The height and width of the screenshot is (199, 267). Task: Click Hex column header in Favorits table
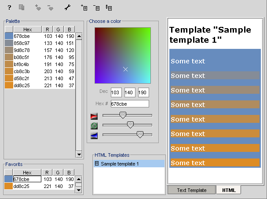(27, 173)
